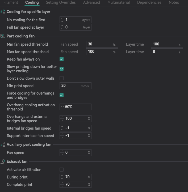This screenshot has width=188, height=192.
Task: Click the Cooling for specific layer section icon
Action: click(3, 12)
